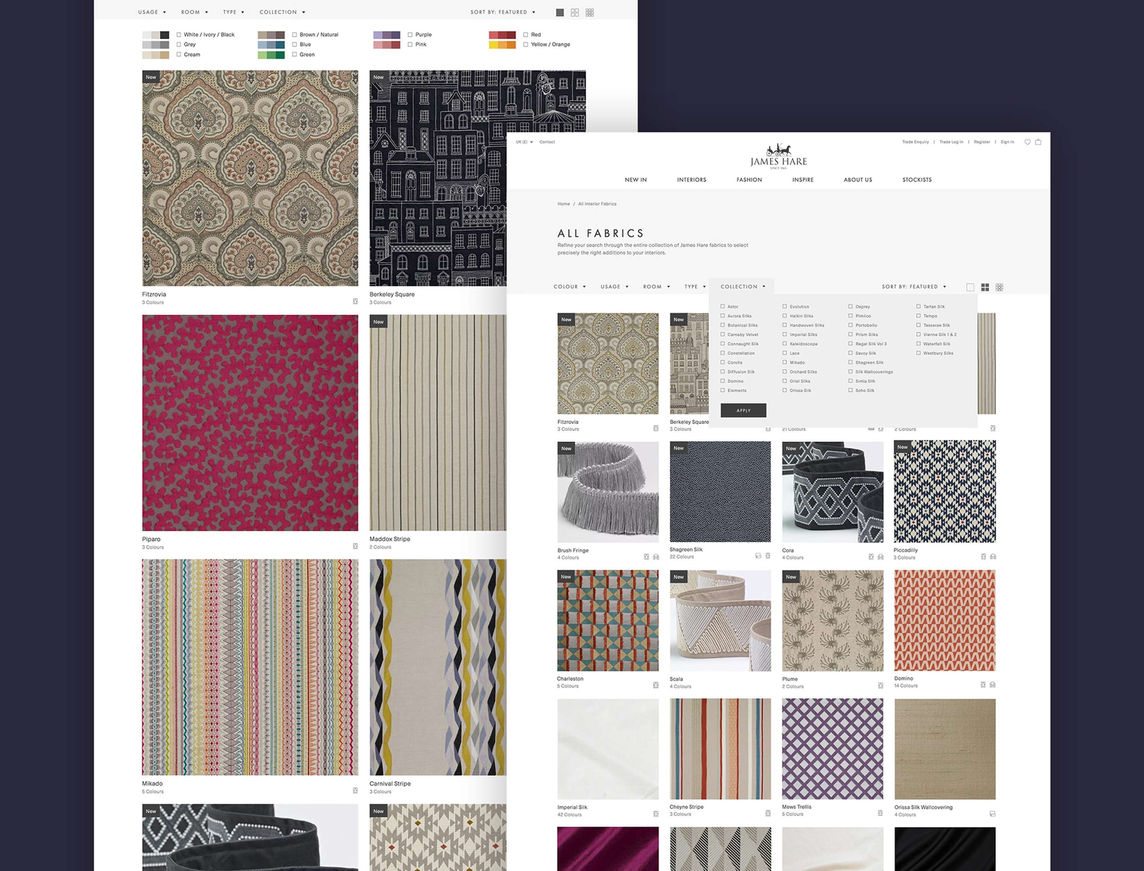The image size is (1144, 871).
Task: Click the usage icon beside Charleston
Action: point(656,685)
